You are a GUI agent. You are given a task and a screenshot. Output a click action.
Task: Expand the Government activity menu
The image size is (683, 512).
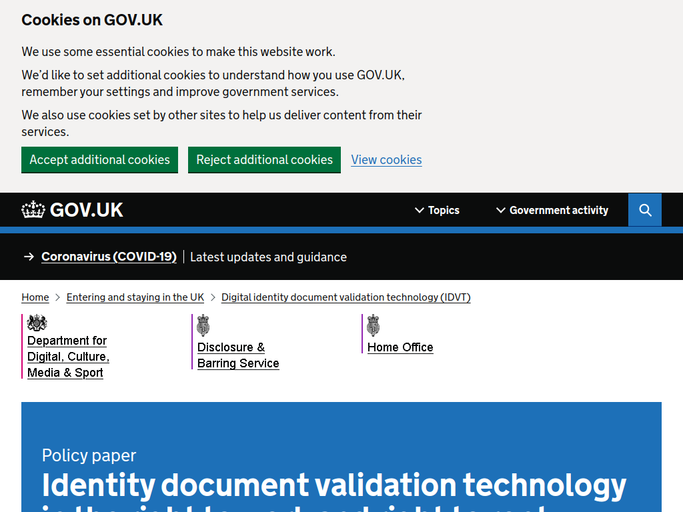coord(552,210)
